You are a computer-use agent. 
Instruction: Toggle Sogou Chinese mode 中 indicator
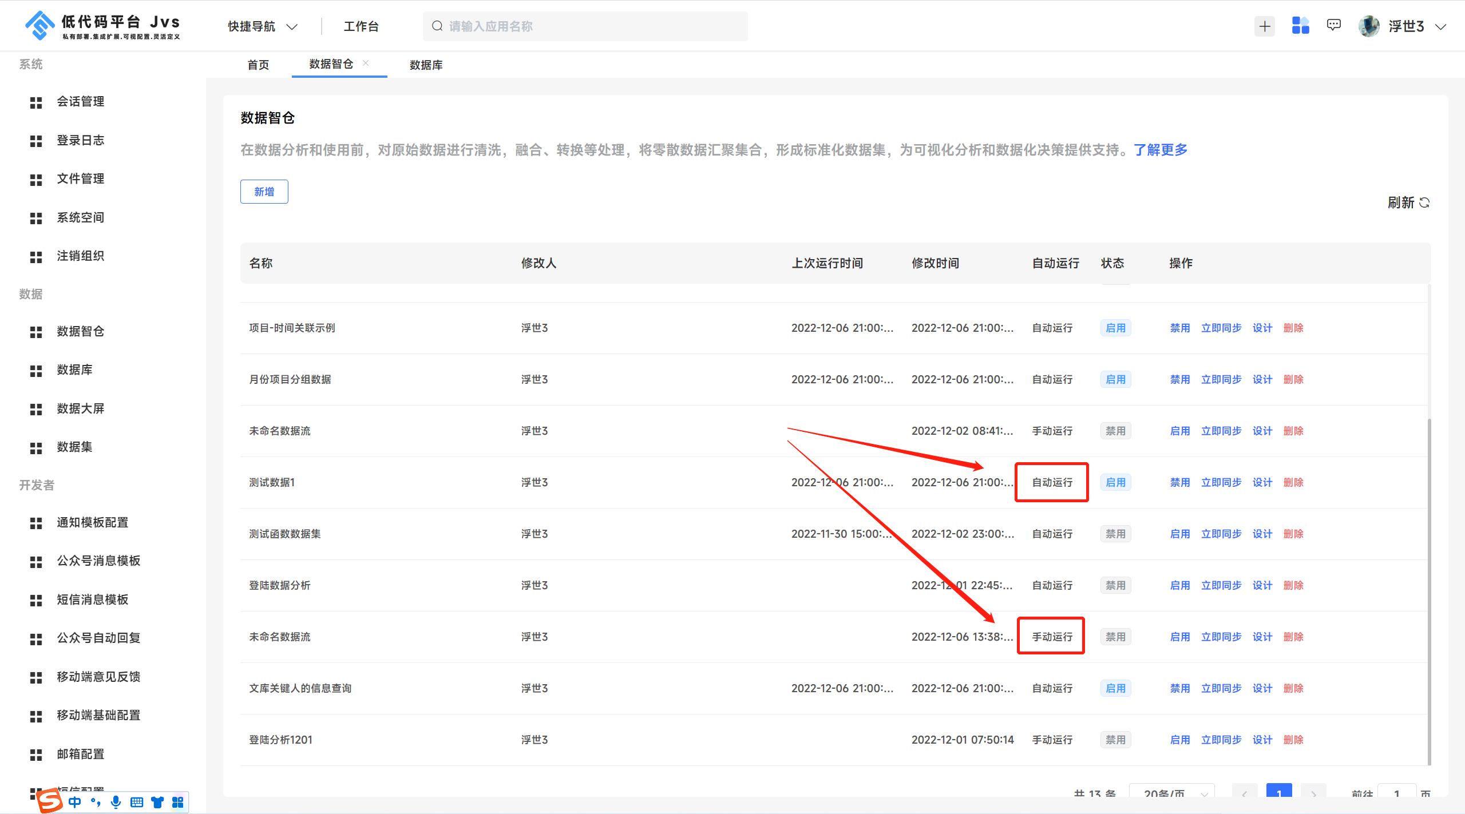[x=74, y=802]
